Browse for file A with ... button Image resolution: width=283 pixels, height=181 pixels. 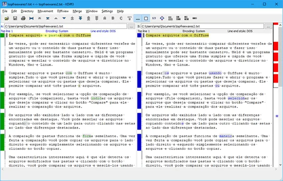[x=131, y=26]
